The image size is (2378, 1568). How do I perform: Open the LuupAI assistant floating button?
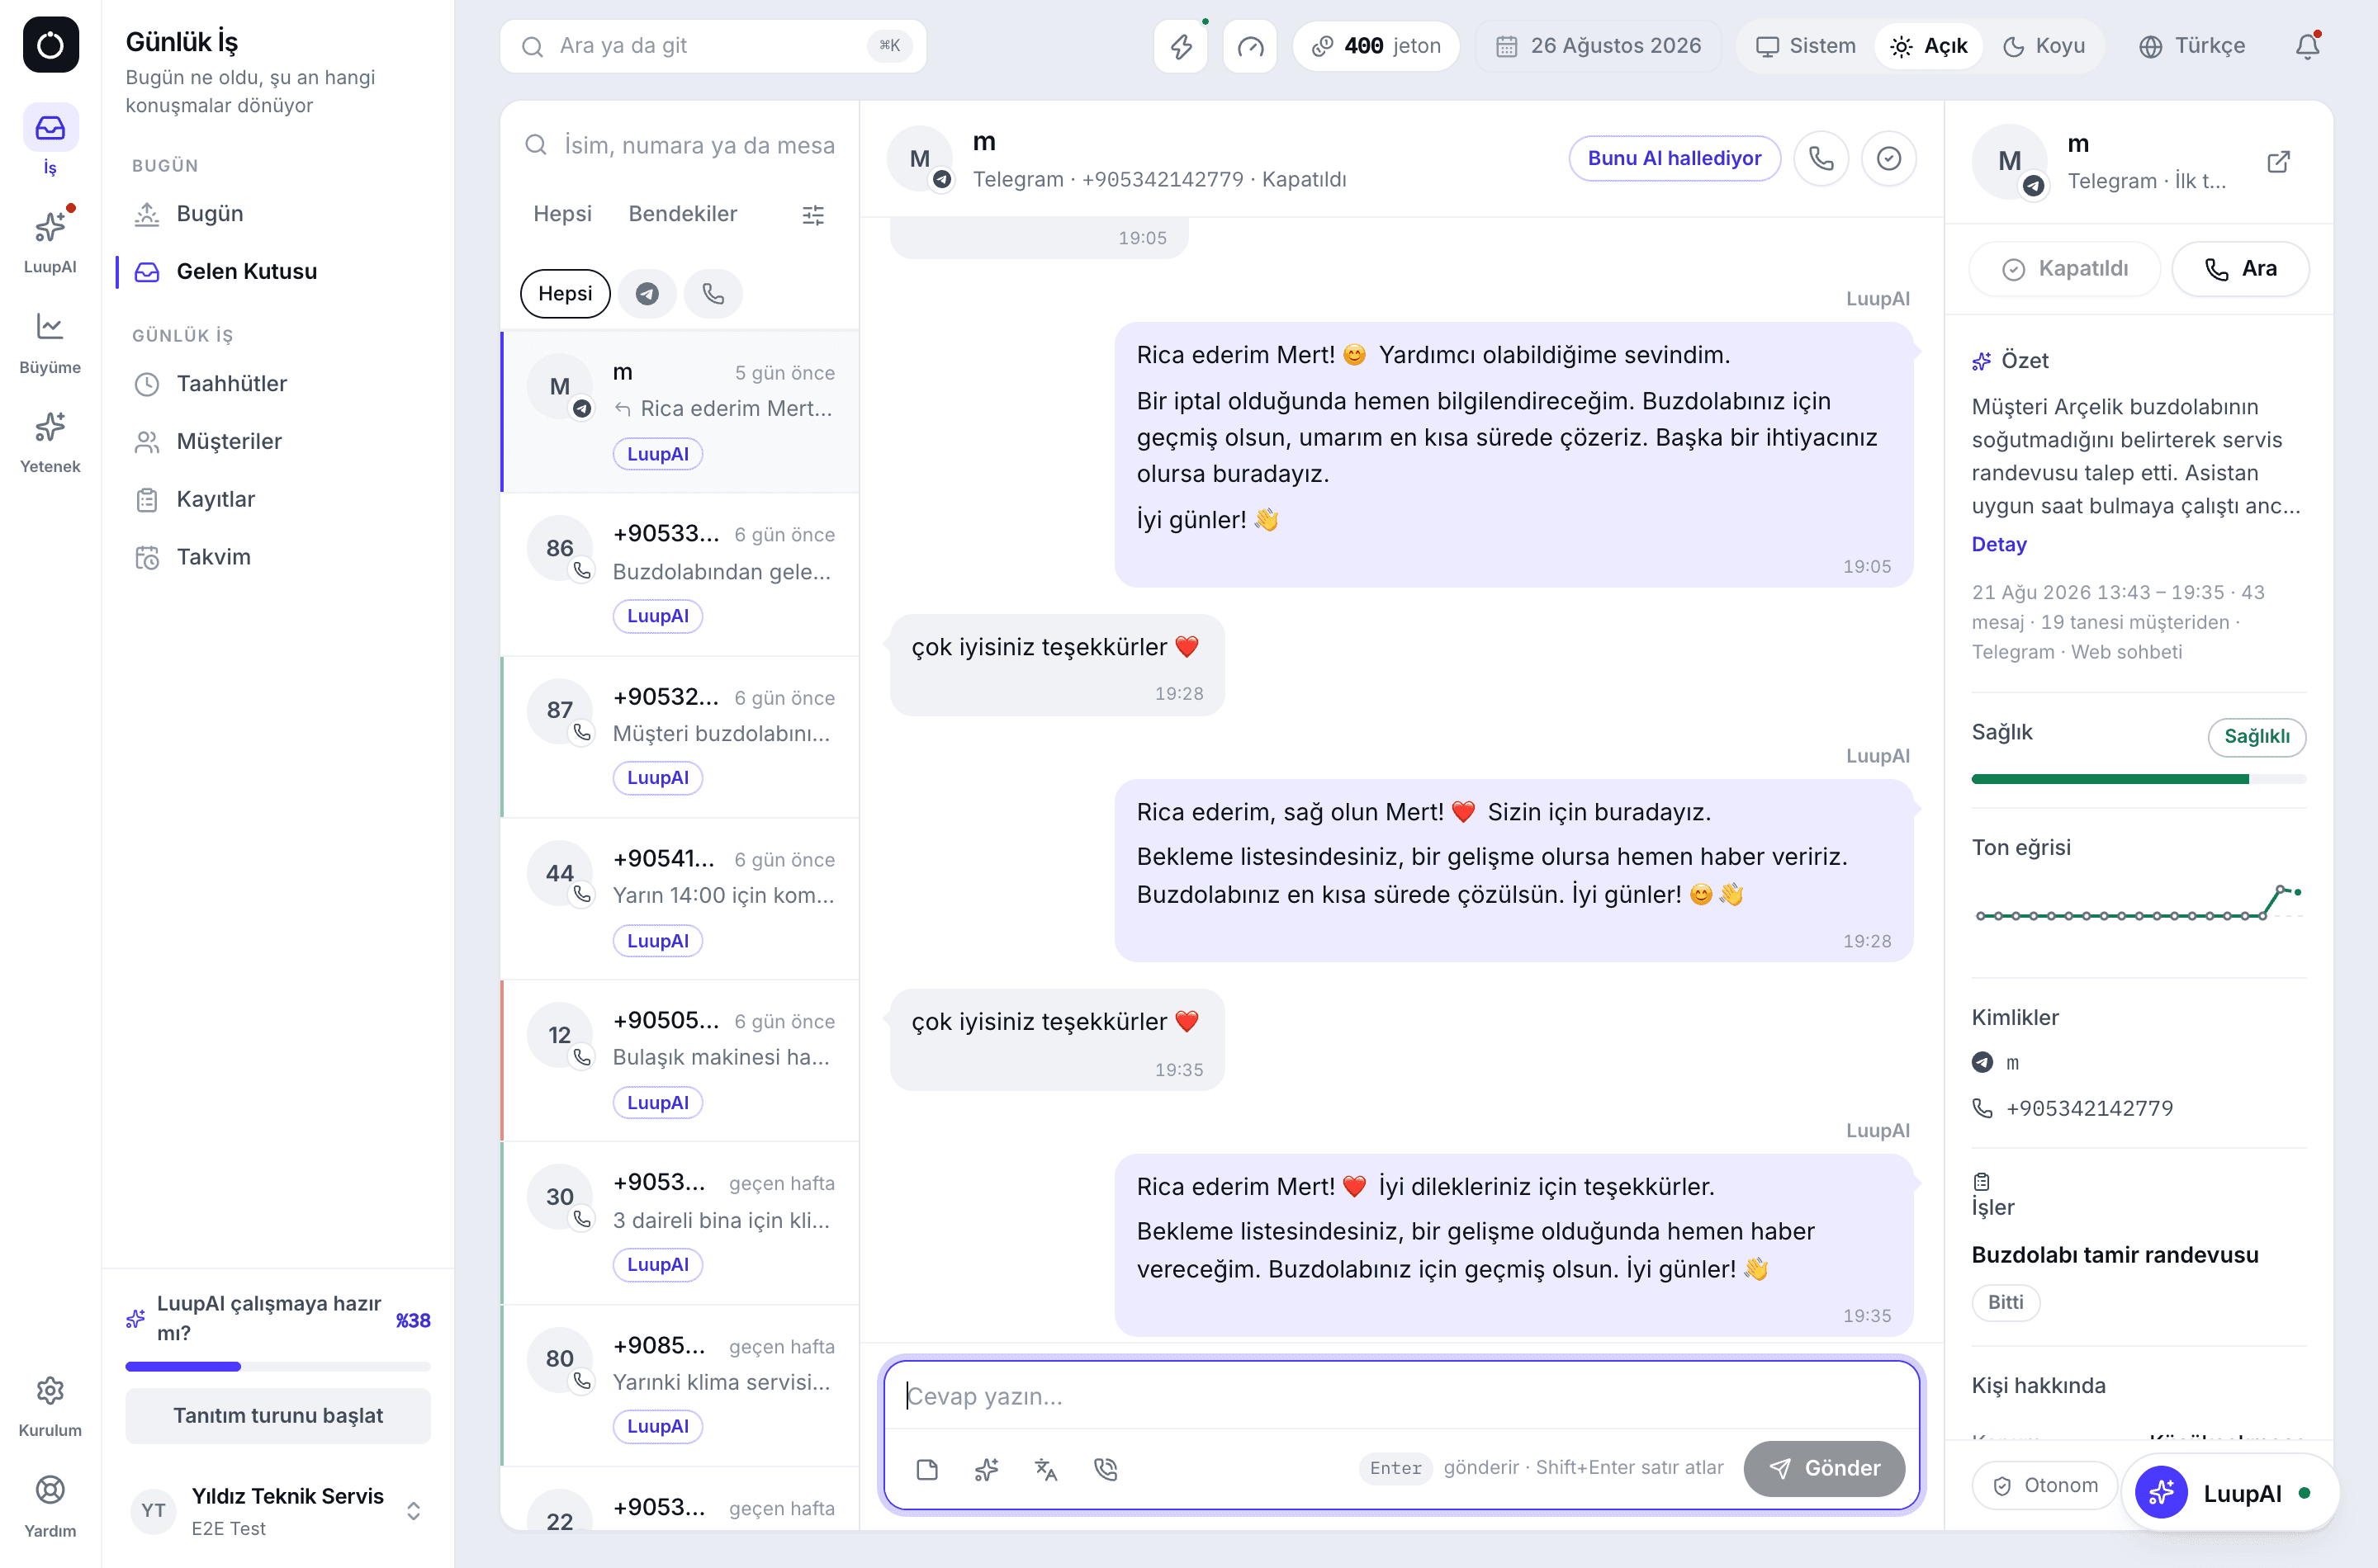pyautogui.click(x=2230, y=1493)
